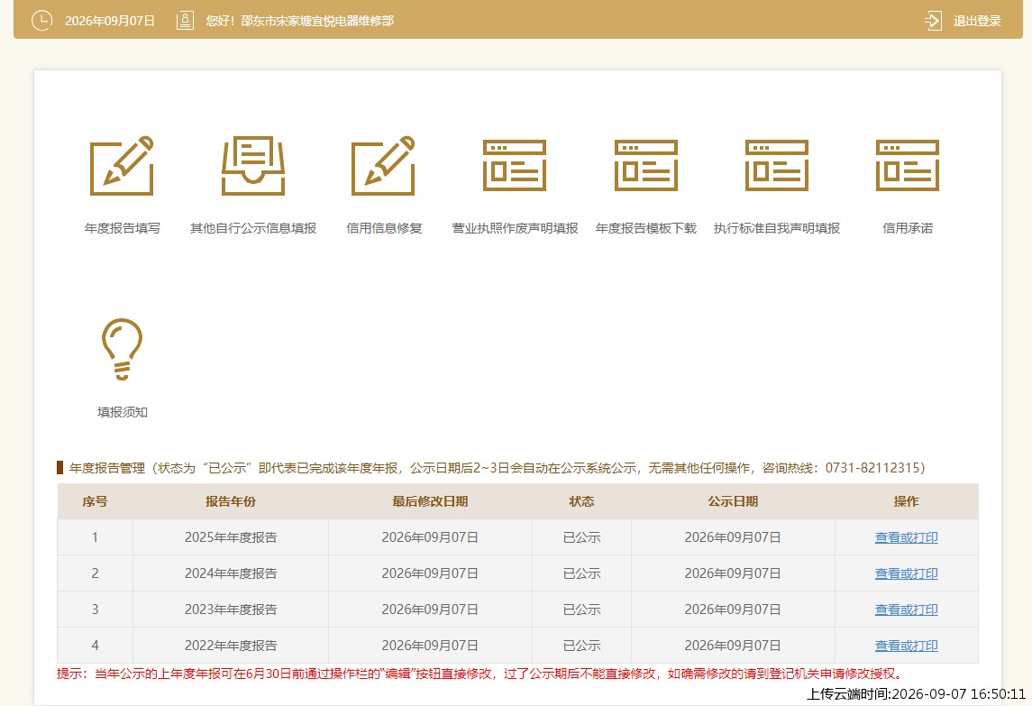Click the clock icon beside the date
The image size is (1032, 706).
pyautogui.click(x=41, y=21)
